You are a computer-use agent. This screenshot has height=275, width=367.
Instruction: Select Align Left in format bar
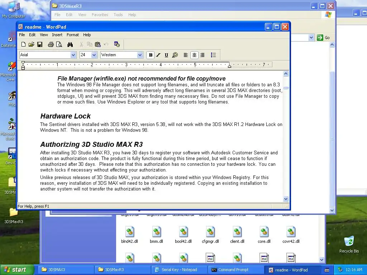click(x=186, y=55)
